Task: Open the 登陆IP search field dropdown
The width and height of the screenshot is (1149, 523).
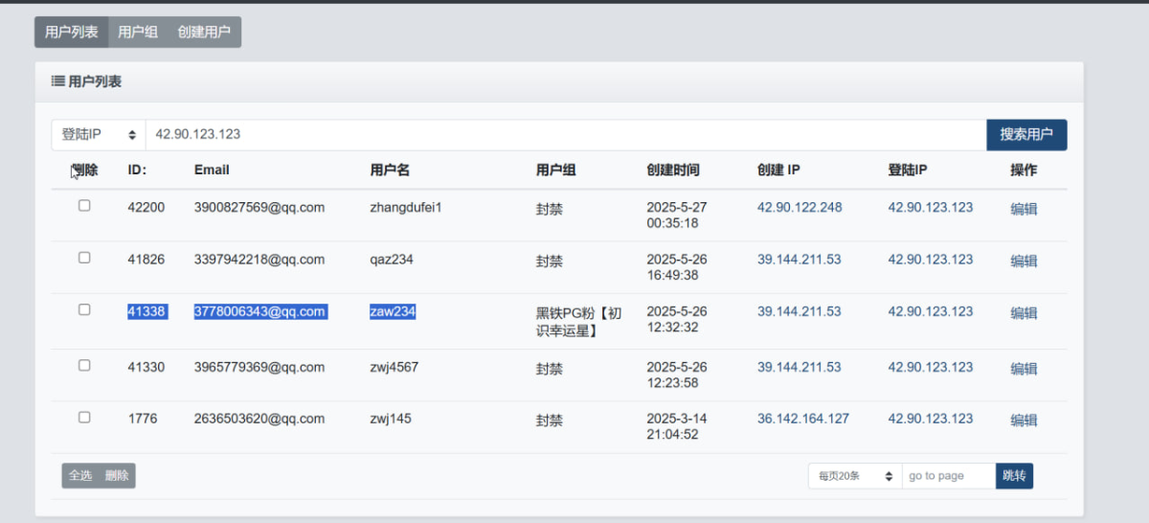Action: [x=99, y=135]
